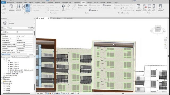The image size is (170, 95).
Task: Open View Templates
Action: click(x=11, y=8)
